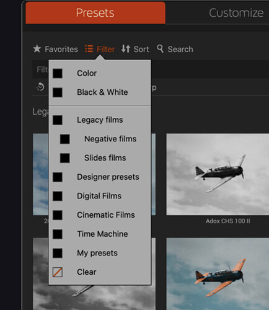This screenshot has width=269, height=310.
Task: Choose Legacy films menu entry
Action: tap(100, 120)
